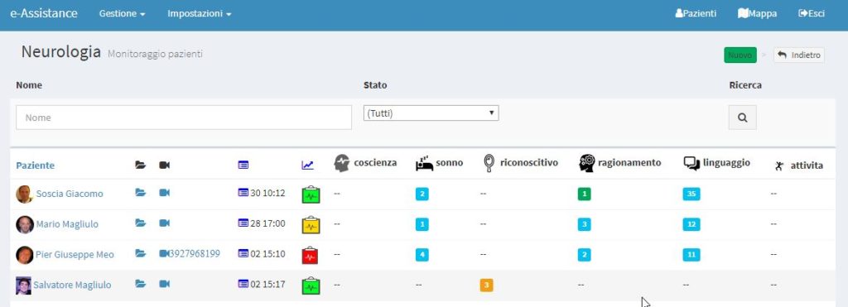Click the attivita running figure icon

tap(779, 166)
